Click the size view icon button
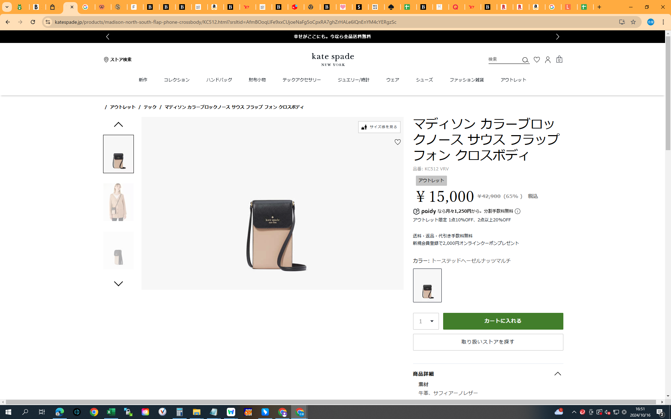Screen dimensions: 671x419 pyautogui.click(x=379, y=127)
